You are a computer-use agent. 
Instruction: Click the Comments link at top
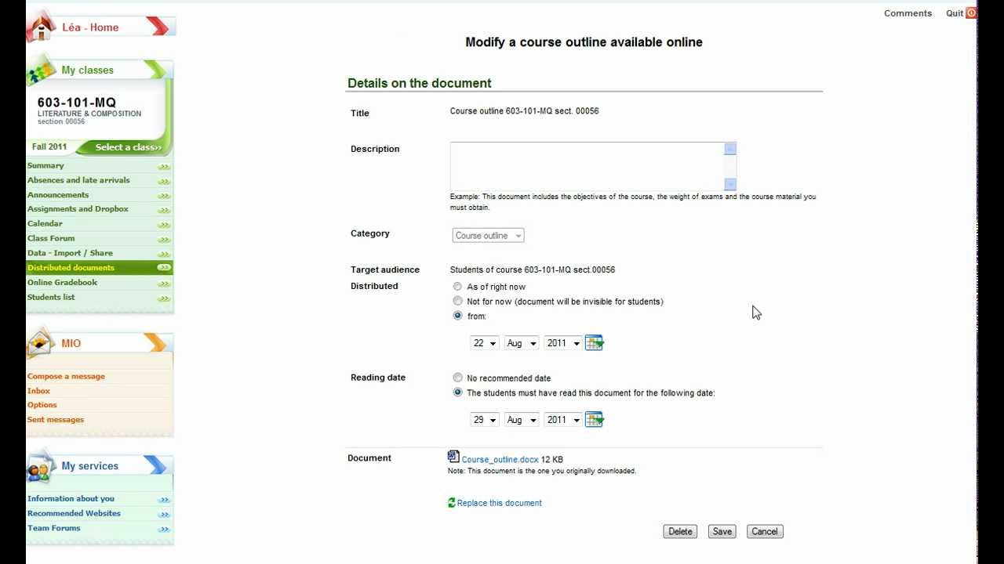tap(908, 13)
